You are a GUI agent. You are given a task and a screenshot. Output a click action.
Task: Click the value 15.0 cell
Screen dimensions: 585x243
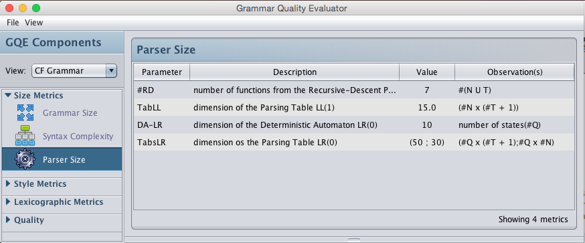[427, 108]
